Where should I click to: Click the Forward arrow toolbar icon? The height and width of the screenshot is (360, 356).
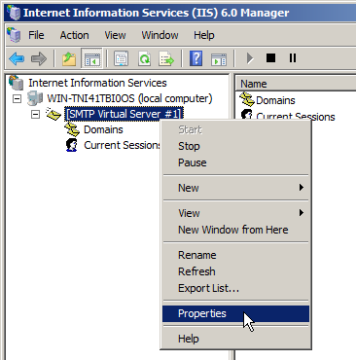(39, 58)
